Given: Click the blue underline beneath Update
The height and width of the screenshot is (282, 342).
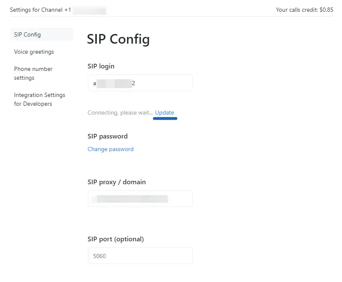Looking at the screenshot, I should [165, 119].
